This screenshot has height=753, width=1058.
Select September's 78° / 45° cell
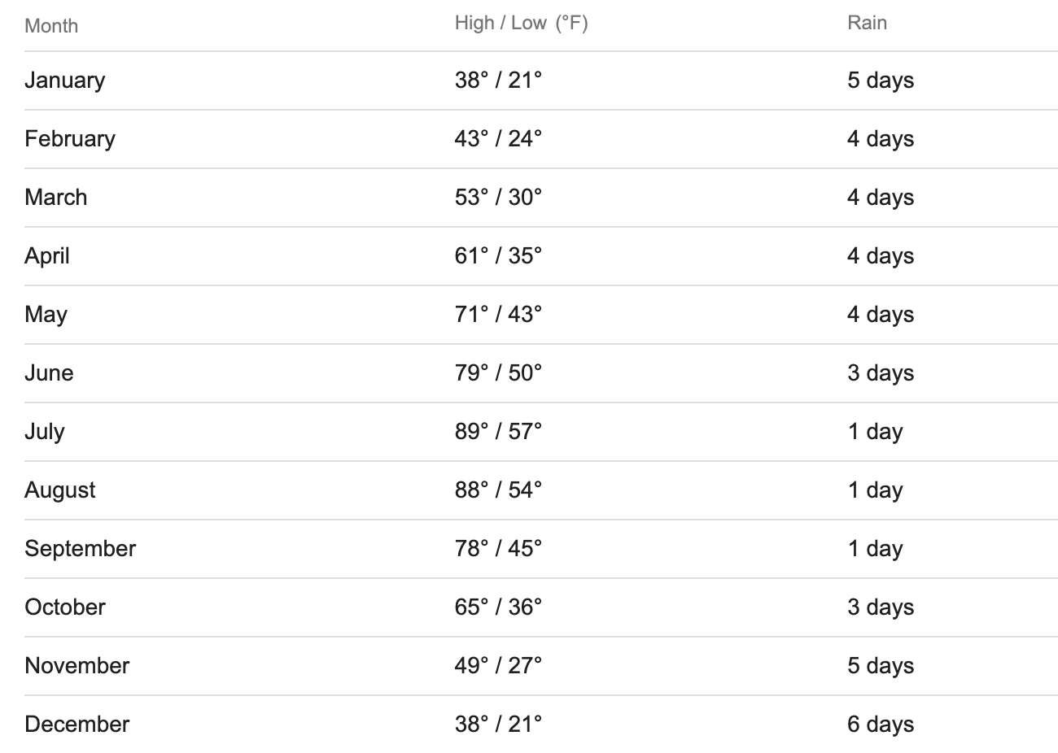(498, 548)
